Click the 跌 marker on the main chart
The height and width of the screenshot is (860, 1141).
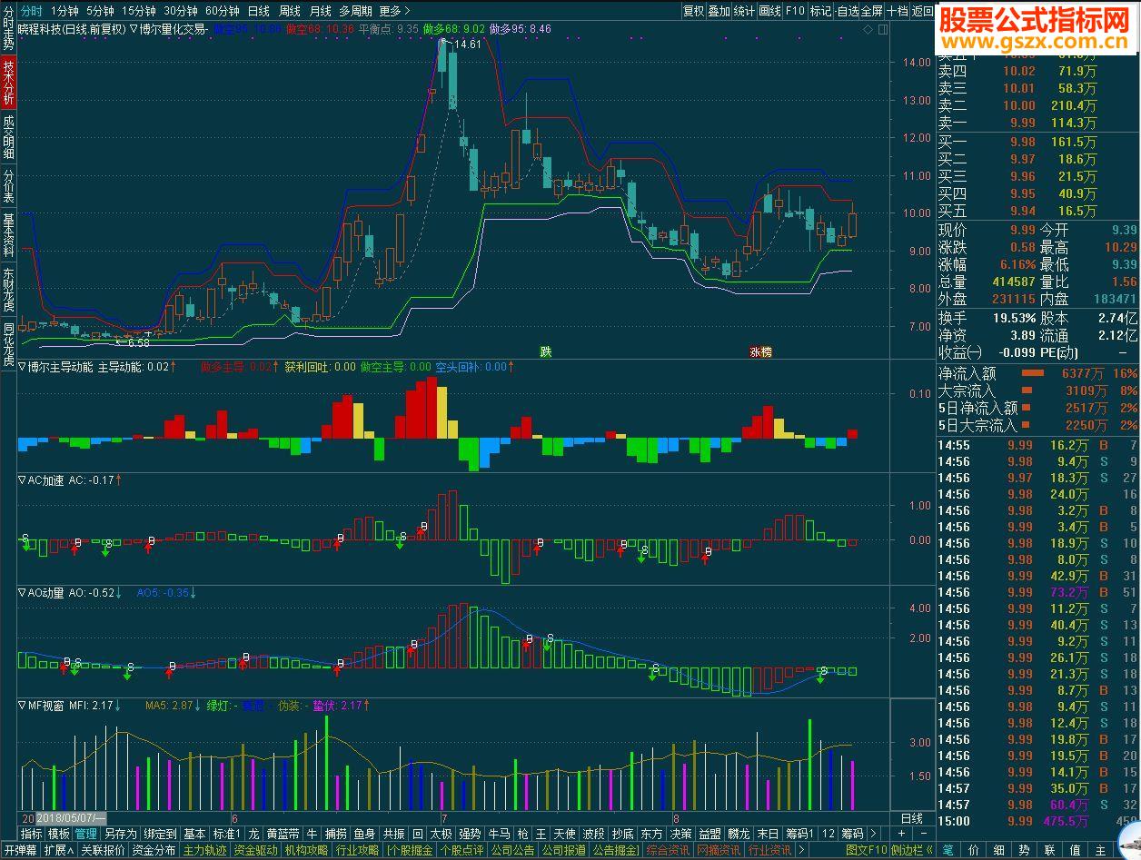[546, 351]
